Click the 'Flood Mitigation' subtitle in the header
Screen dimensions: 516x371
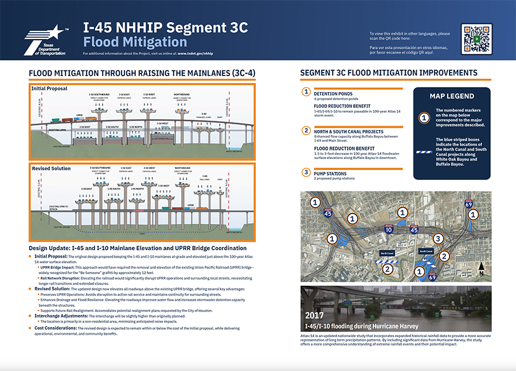[135, 42]
